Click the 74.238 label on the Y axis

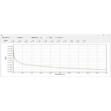click(10, 51)
